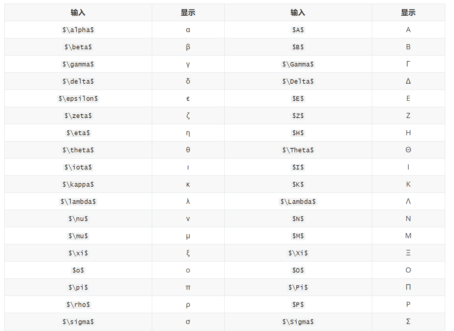This screenshot has height=331, width=454.
Task: Select the $\Xi$ uppercase input code
Action: pos(298,253)
